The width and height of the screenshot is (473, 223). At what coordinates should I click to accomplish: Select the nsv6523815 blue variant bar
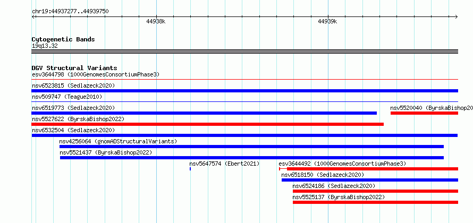point(244,91)
